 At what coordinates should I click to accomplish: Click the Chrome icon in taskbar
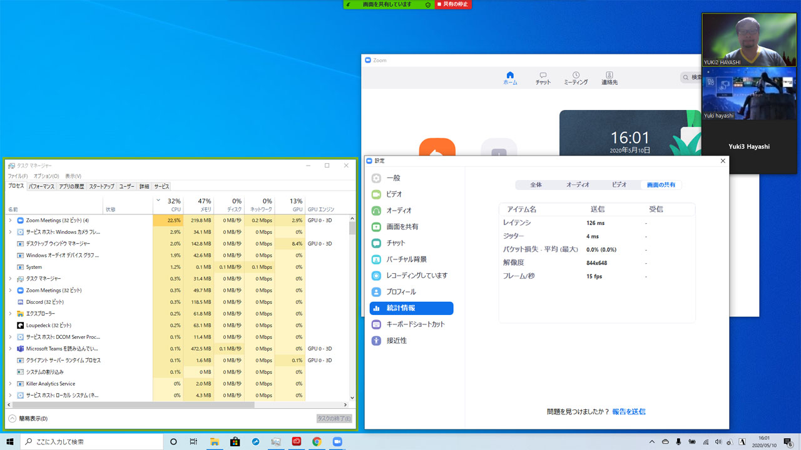point(317,441)
